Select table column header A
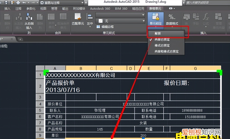The image size is (230, 139). [x=55, y=69]
